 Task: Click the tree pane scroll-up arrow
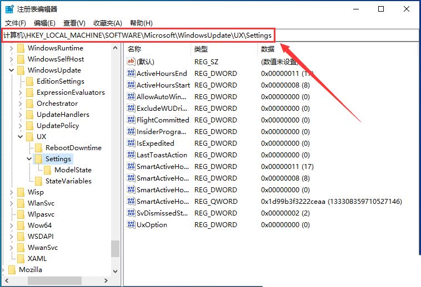pos(115,48)
